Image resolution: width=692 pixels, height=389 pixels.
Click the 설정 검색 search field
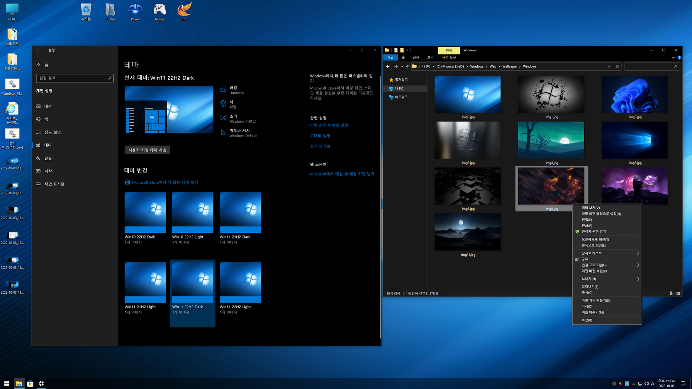pyautogui.click(x=75, y=78)
